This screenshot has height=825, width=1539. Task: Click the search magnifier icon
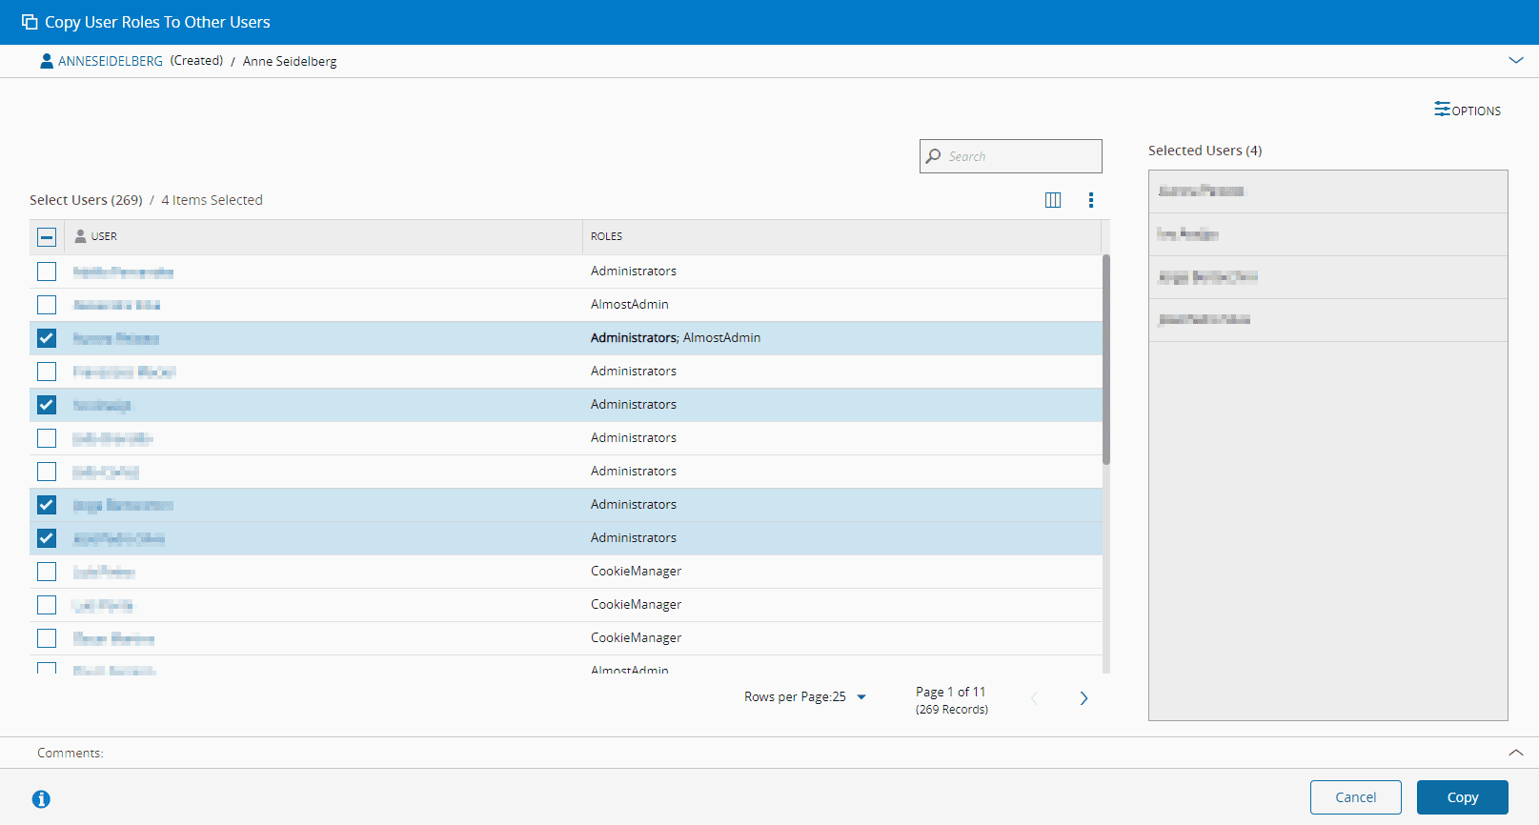coord(934,156)
